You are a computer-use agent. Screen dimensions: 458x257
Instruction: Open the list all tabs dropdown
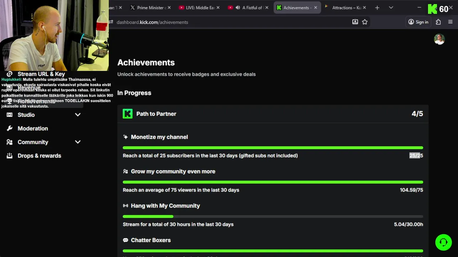pyautogui.click(x=391, y=7)
